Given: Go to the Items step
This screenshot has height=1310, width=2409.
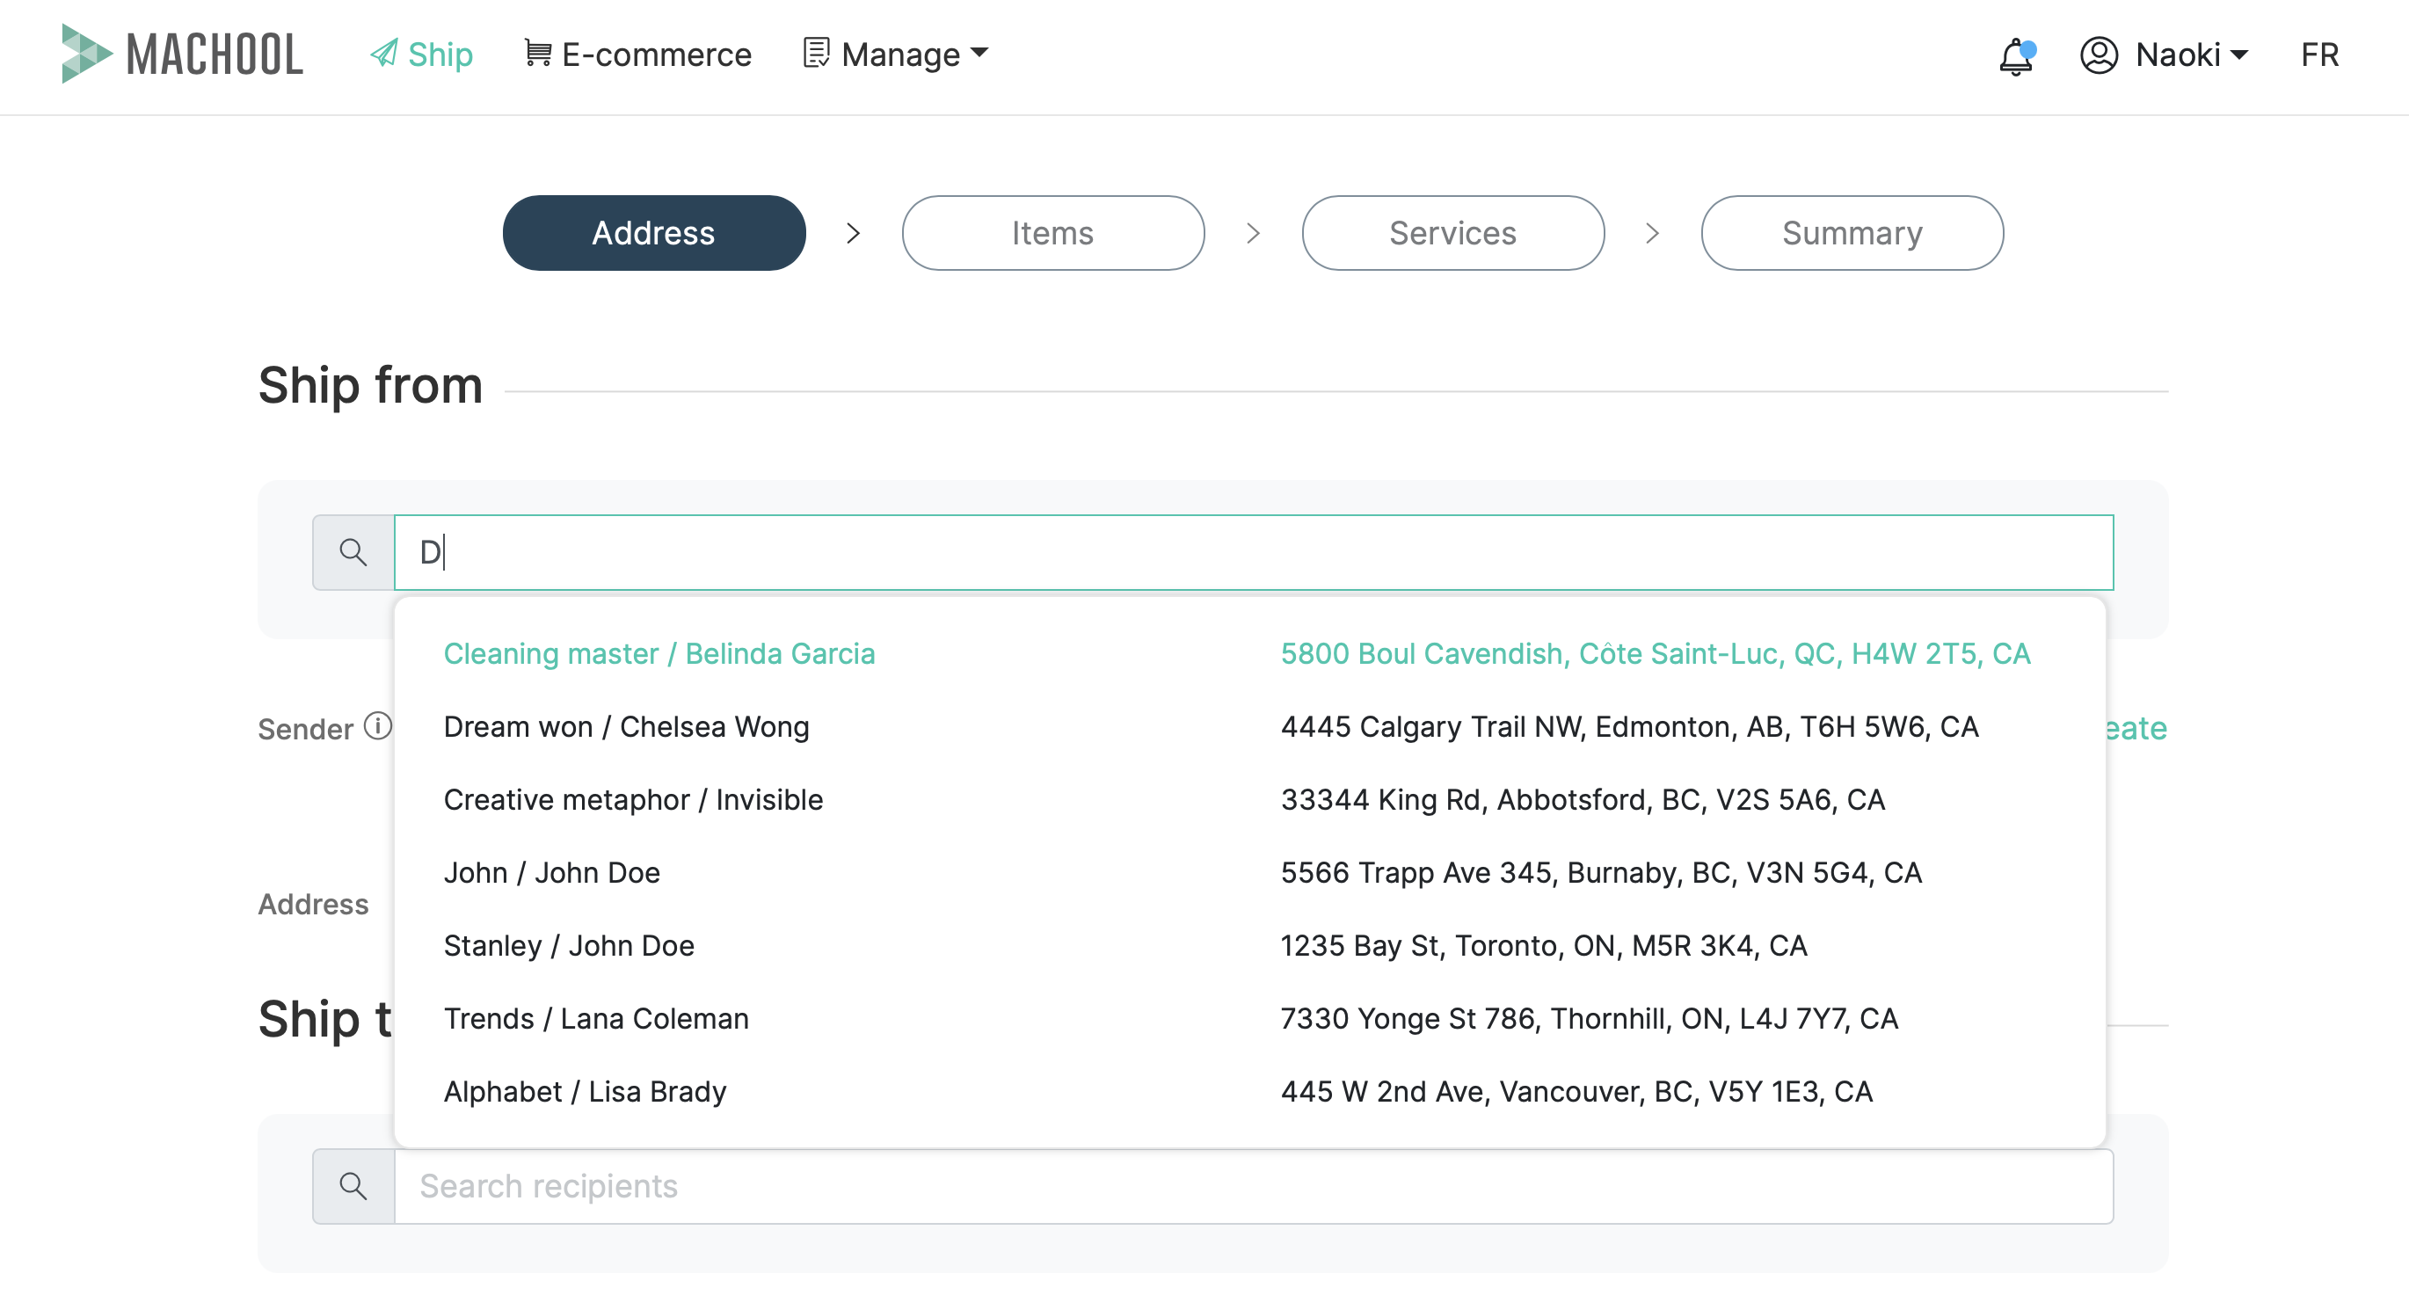Looking at the screenshot, I should [x=1053, y=233].
